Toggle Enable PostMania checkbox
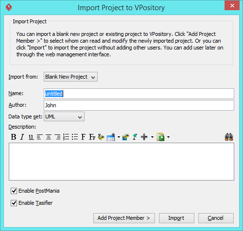 (14, 191)
